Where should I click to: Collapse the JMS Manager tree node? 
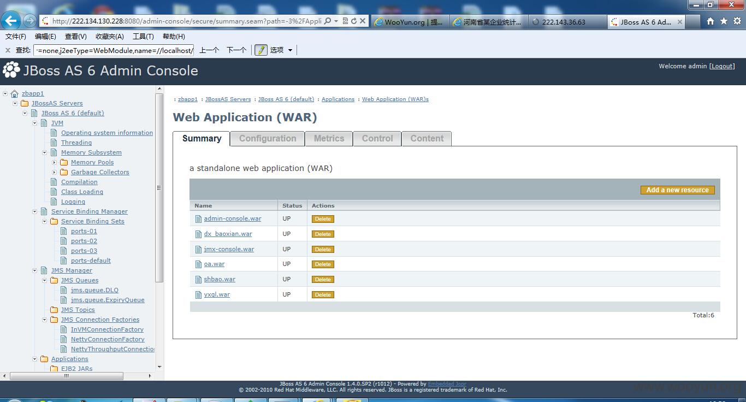point(35,271)
